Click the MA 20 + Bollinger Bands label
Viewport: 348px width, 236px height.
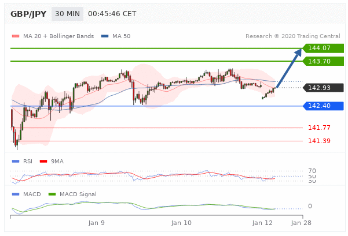click(x=58, y=36)
